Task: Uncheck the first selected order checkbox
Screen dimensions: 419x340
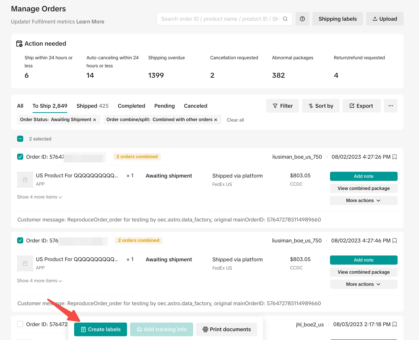Action: [x=20, y=157]
